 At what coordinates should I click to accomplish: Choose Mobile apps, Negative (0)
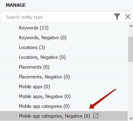[64, 96]
